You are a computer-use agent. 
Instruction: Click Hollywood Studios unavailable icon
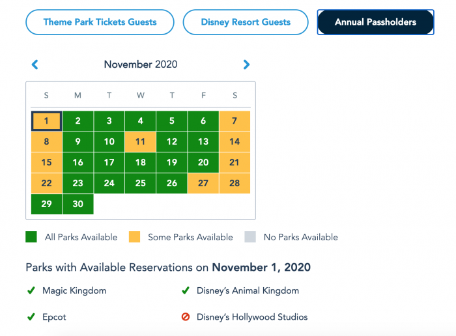[x=185, y=317]
